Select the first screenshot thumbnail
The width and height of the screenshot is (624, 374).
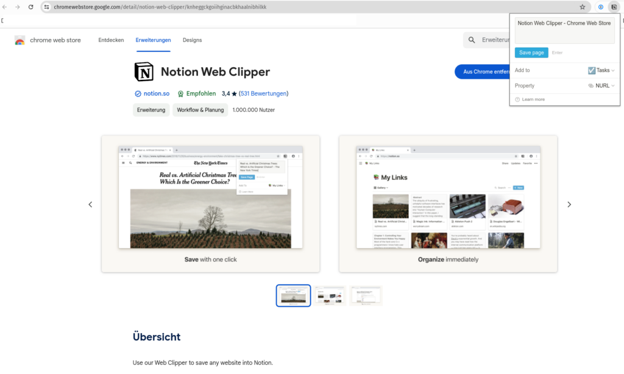click(293, 295)
